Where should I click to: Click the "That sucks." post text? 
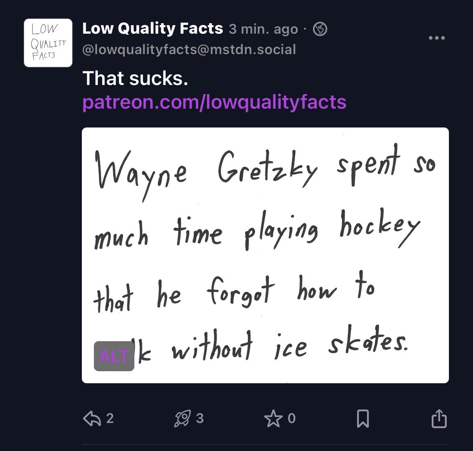tap(135, 78)
